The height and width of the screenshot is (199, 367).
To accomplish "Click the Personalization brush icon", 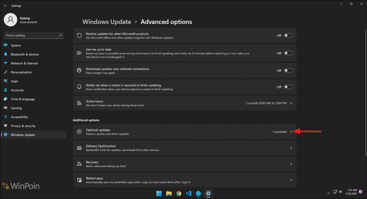I will point(6,72).
